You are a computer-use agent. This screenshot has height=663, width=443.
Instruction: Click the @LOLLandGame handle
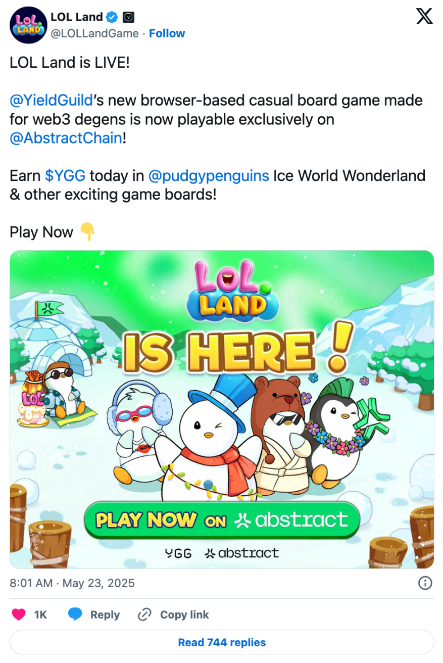pos(94,33)
